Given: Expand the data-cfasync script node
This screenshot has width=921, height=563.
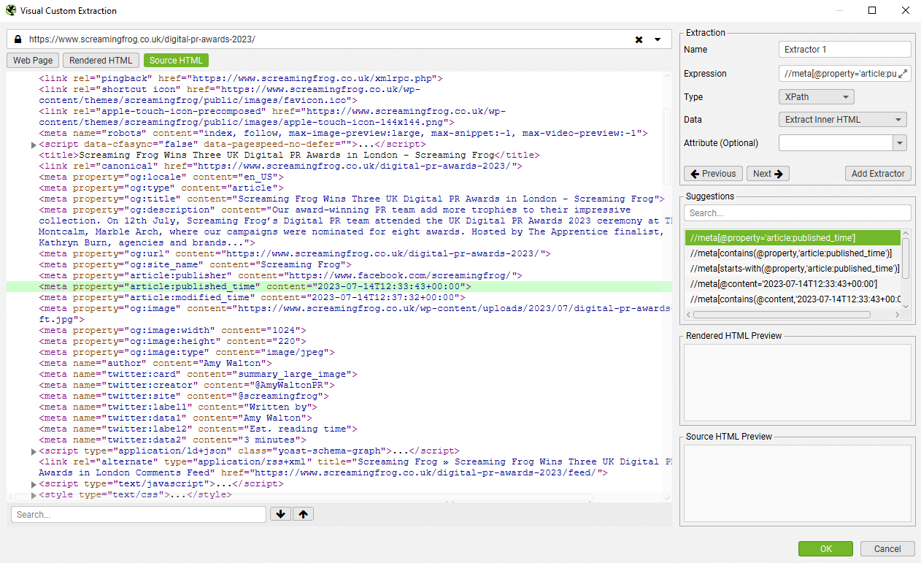Looking at the screenshot, I should click(34, 145).
